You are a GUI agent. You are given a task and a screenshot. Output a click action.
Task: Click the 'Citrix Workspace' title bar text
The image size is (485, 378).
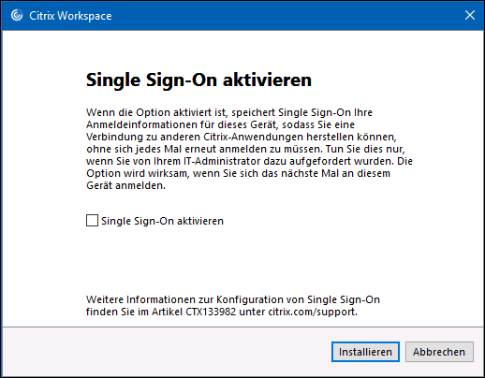coord(70,16)
